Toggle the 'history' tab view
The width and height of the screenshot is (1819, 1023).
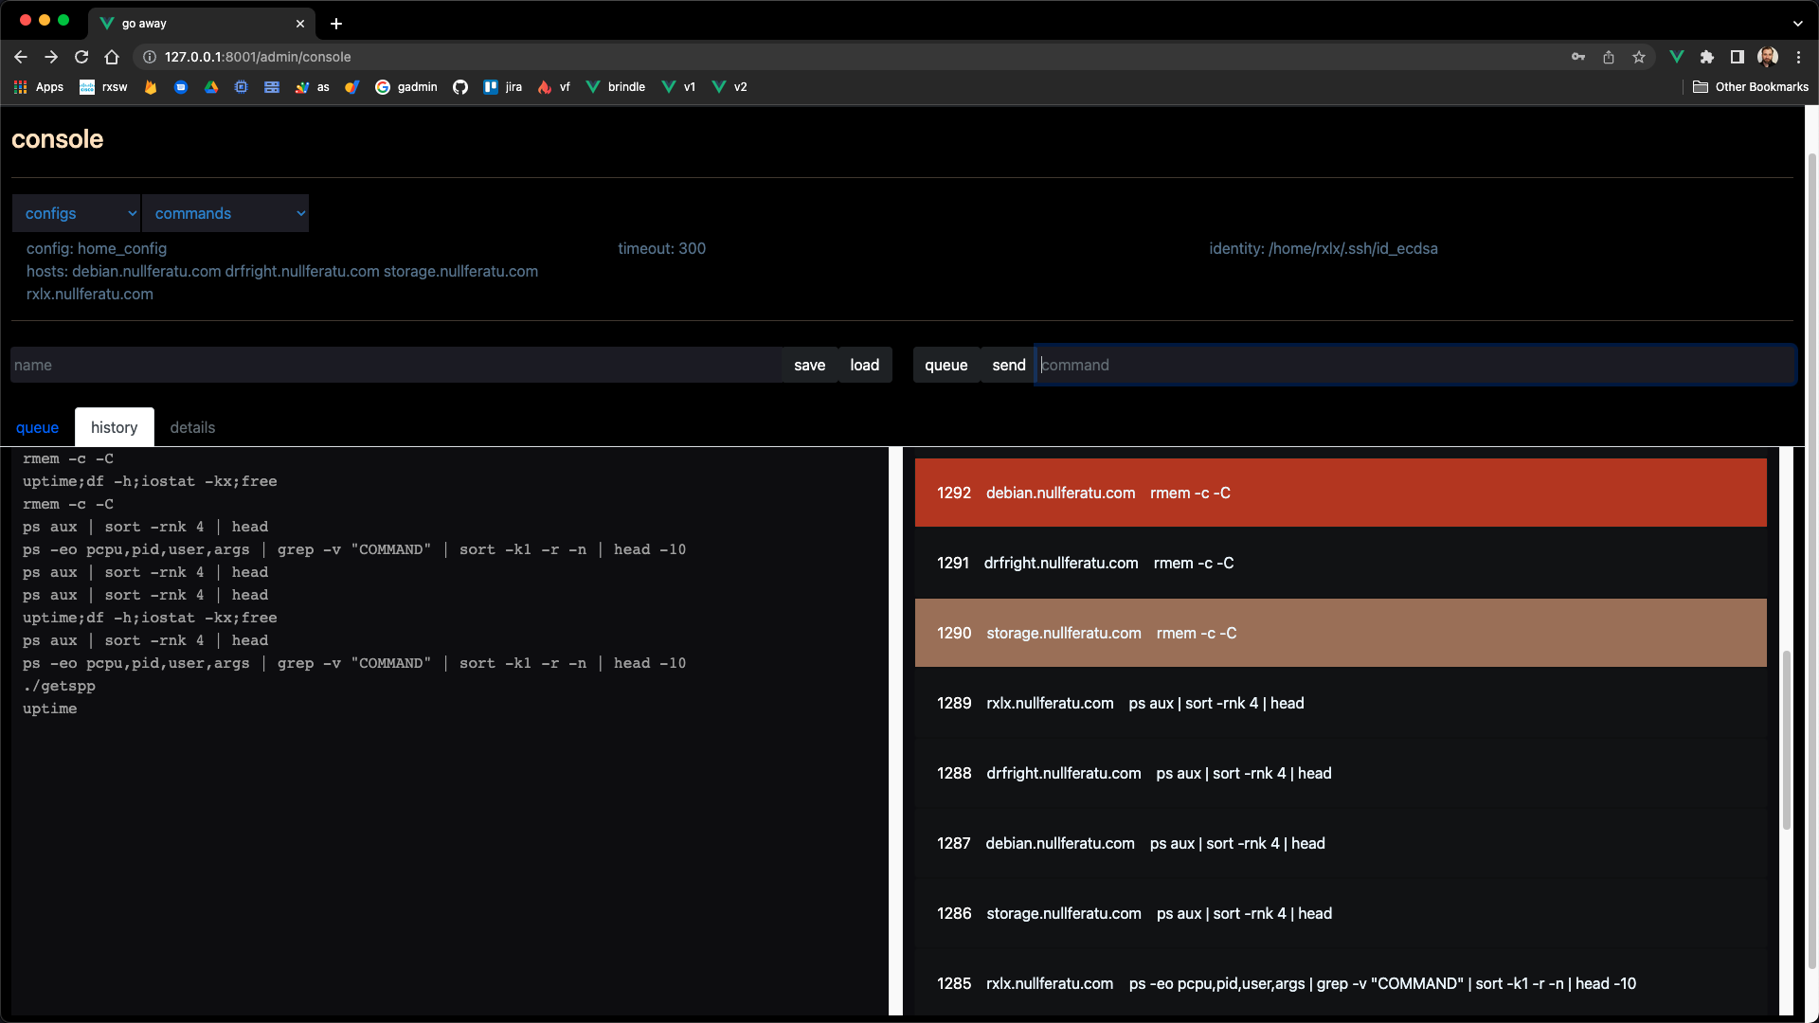coord(114,427)
